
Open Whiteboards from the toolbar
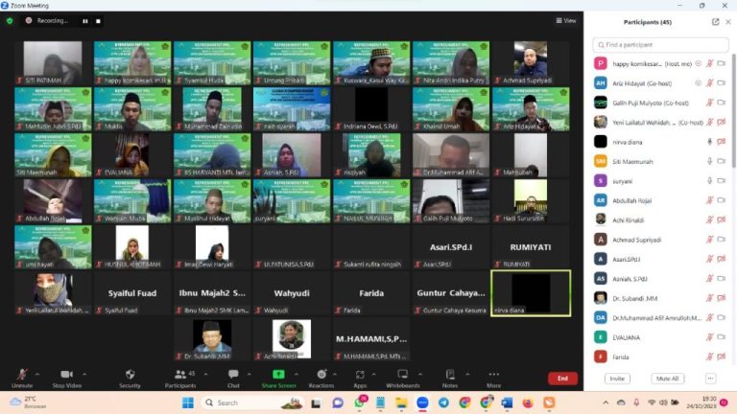pos(403,379)
